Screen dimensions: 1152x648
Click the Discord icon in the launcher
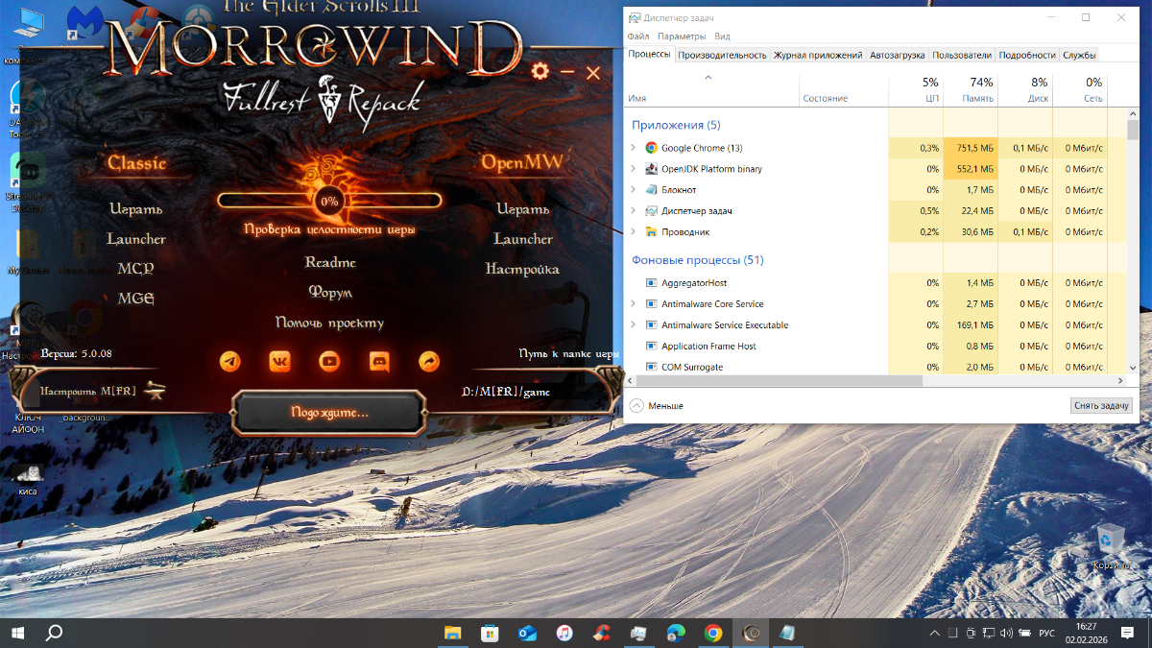[379, 361]
